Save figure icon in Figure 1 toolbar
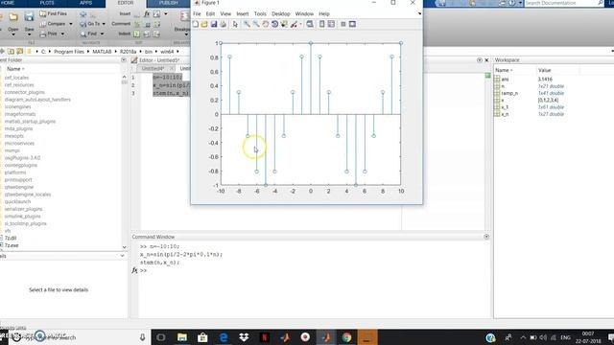Image resolution: width=614 pixels, height=345 pixels. [214, 24]
